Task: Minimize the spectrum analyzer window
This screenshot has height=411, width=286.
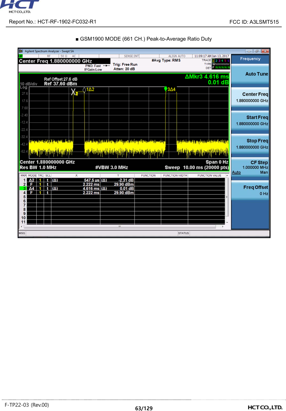Action: 249,51
